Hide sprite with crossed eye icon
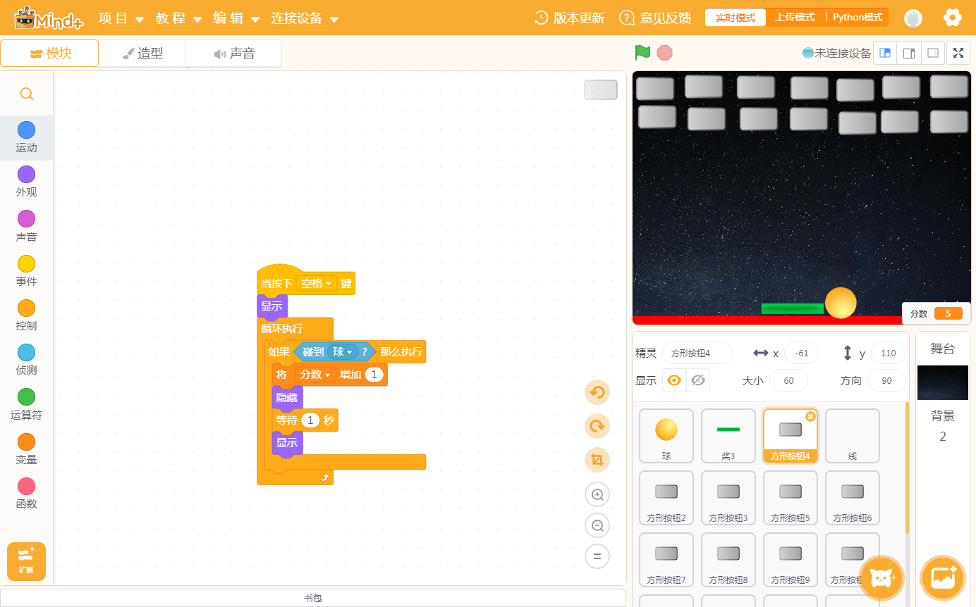The width and height of the screenshot is (976, 607). (698, 380)
